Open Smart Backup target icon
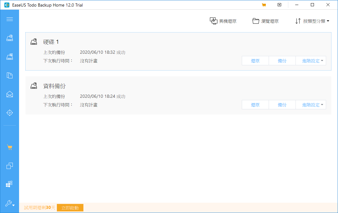 9,113
